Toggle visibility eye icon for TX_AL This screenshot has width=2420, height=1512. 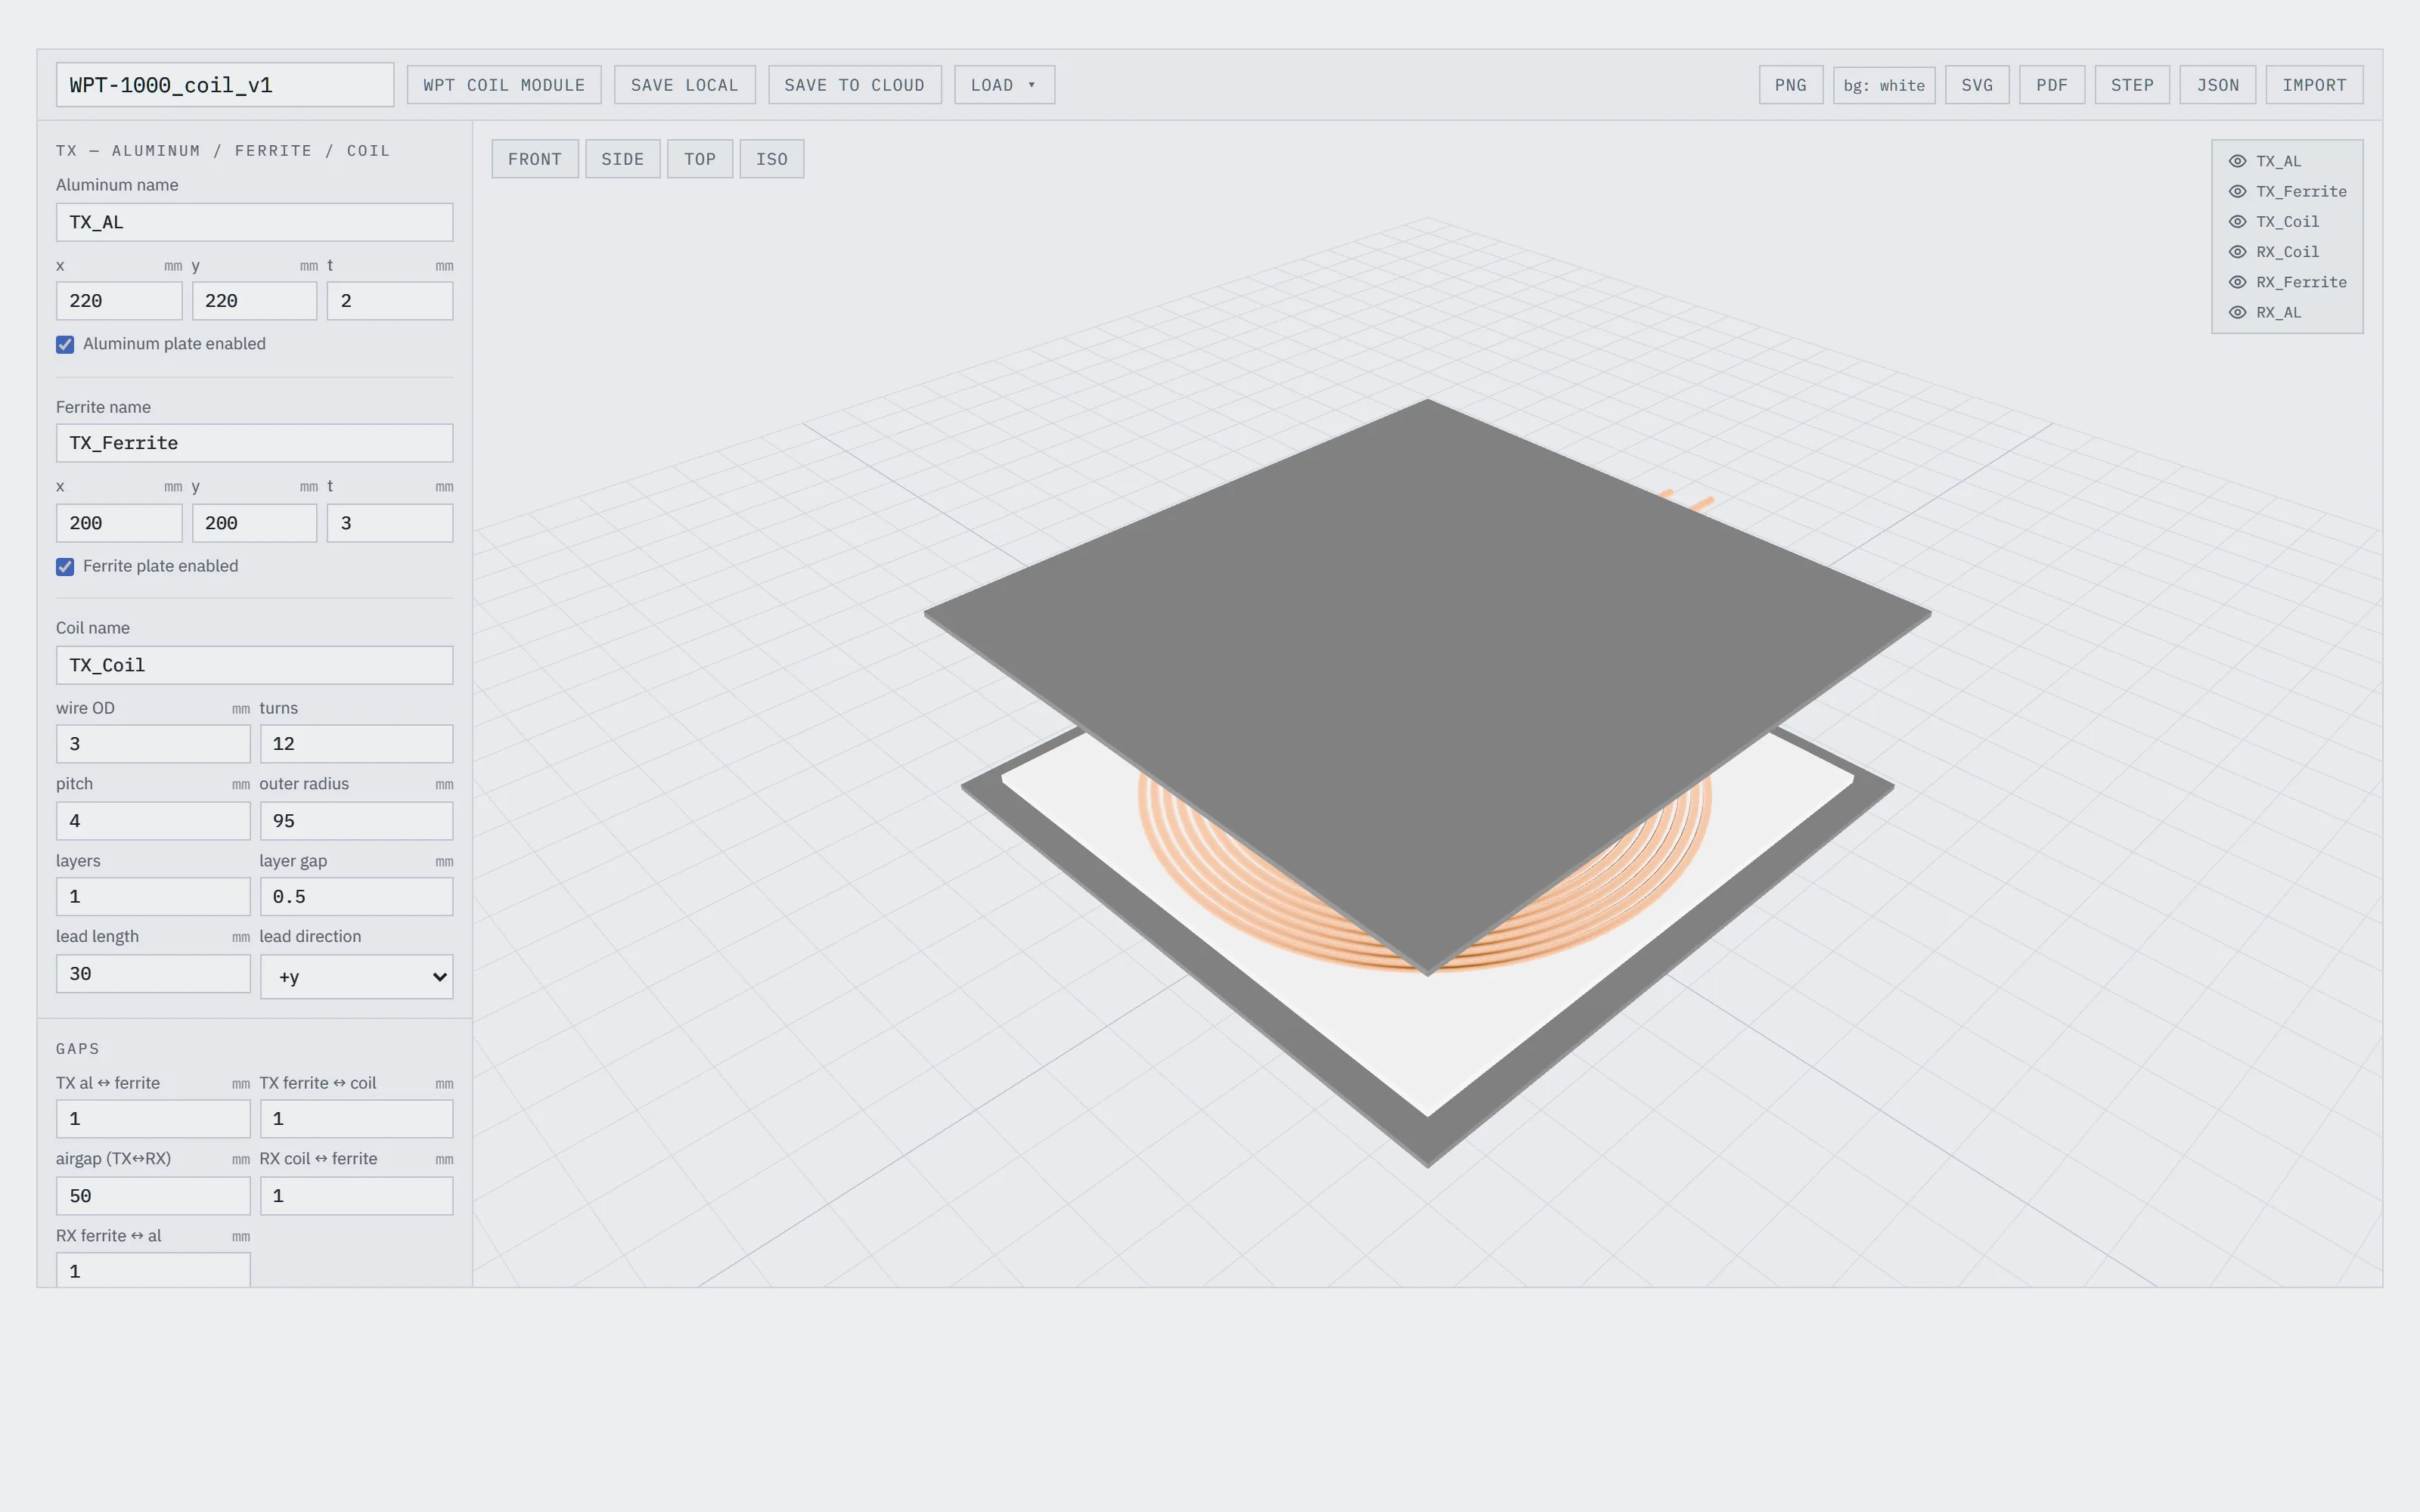coord(2238,161)
